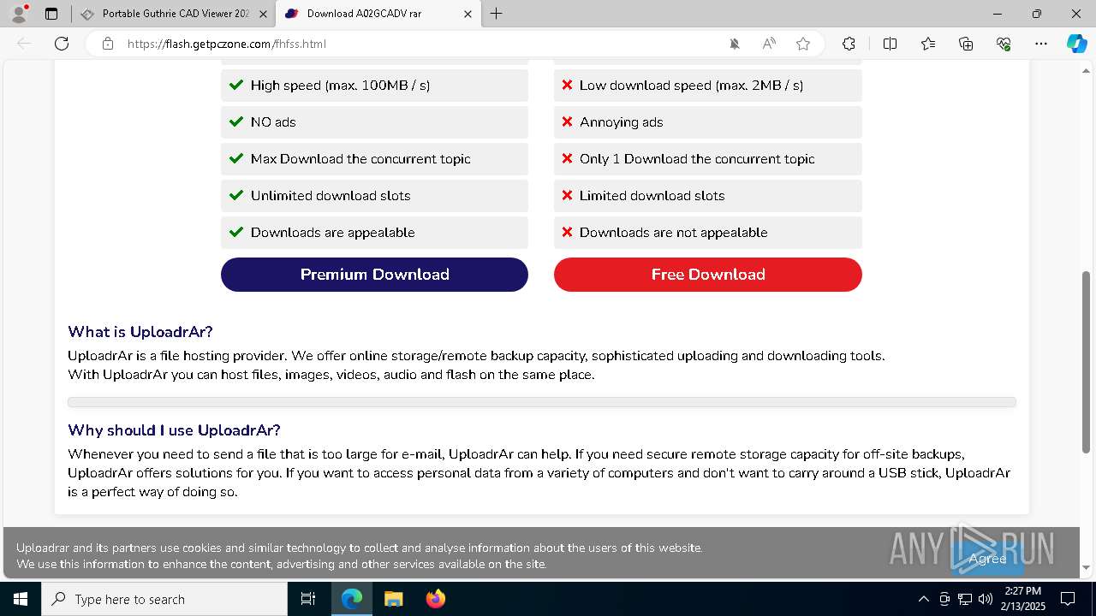The width and height of the screenshot is (1096, 616).
Task: Open the Copilot sidebar
Action: pos(1076,44)
